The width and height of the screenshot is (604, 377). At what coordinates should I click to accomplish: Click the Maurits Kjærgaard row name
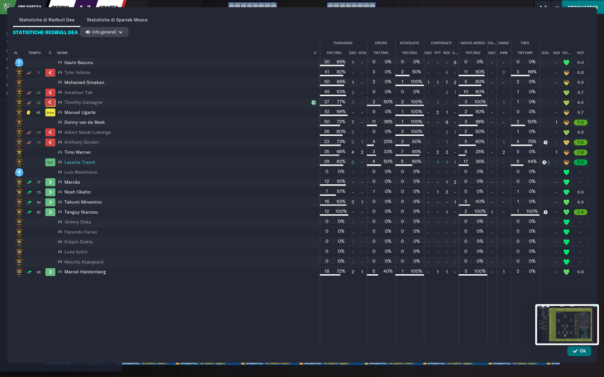[84, 262]
